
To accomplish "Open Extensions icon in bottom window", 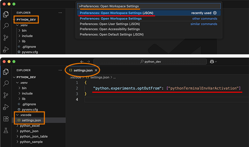I will point(6,119).
